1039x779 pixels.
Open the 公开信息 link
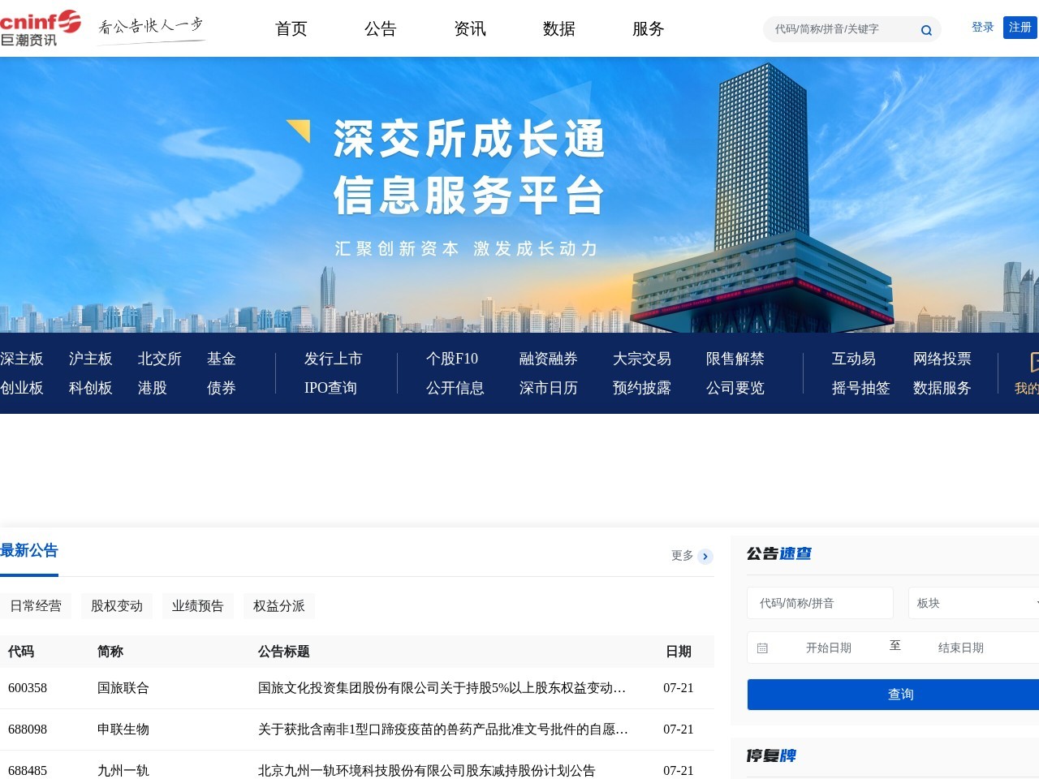tap(455, 388)
